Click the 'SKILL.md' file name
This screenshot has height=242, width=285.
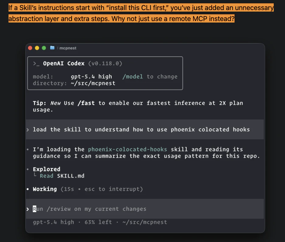(x=71, y=176)
